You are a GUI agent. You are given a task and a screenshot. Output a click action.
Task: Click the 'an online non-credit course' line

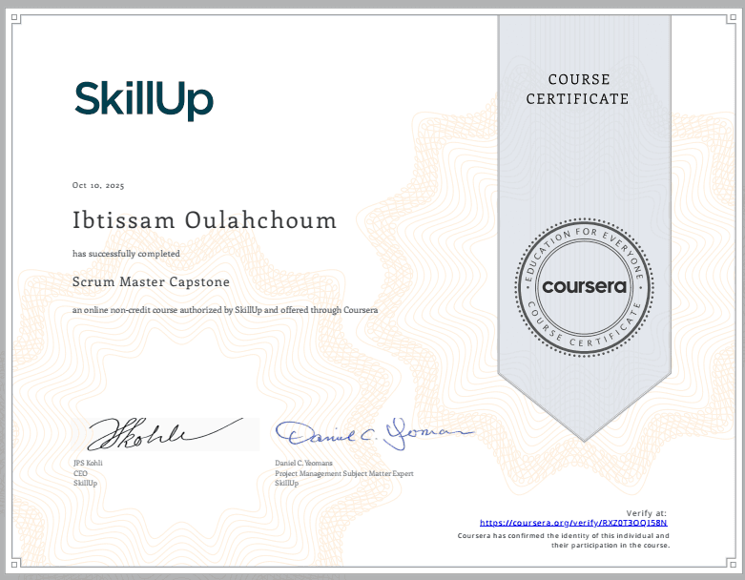[225, 310]
